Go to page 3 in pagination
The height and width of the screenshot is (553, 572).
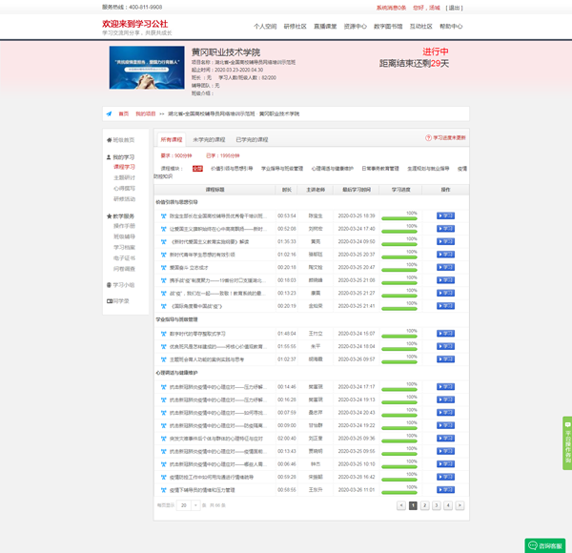point(436,505)
